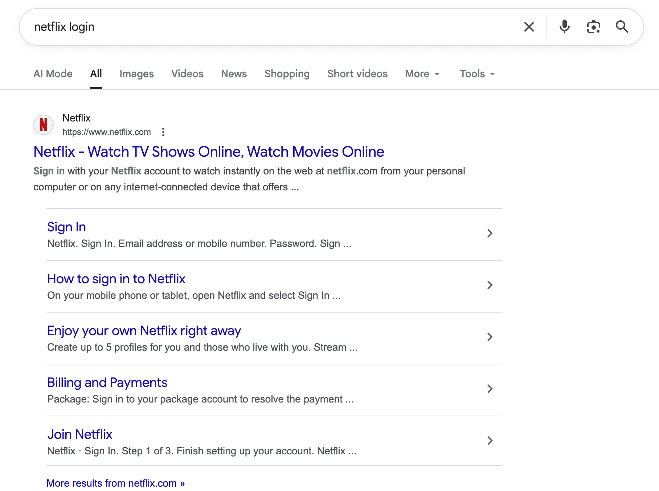Image resolution: width=659 pixels, height=491 pixels.
Task: Click the magnifying glass search icon
Action: [622, 26]
